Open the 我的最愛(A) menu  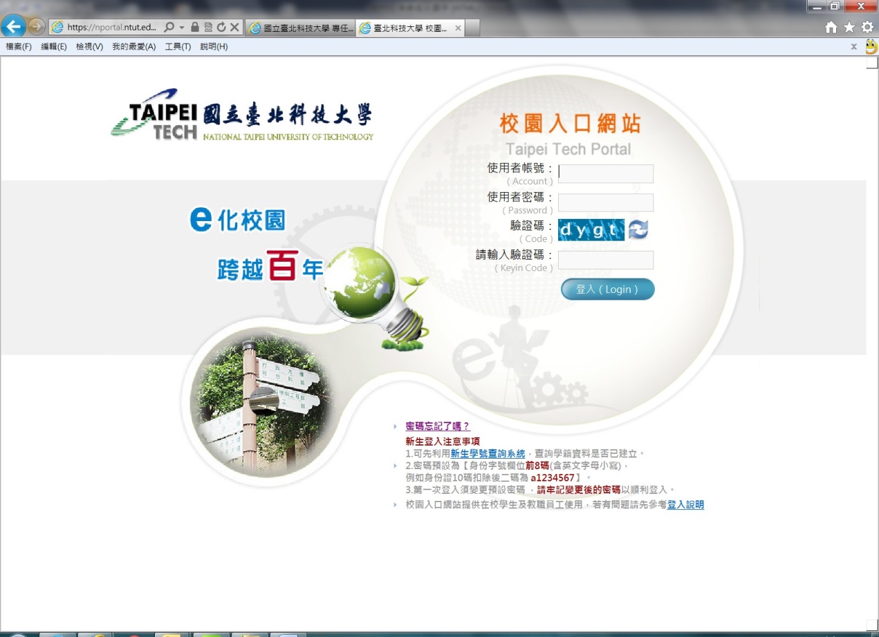point(133,47)
